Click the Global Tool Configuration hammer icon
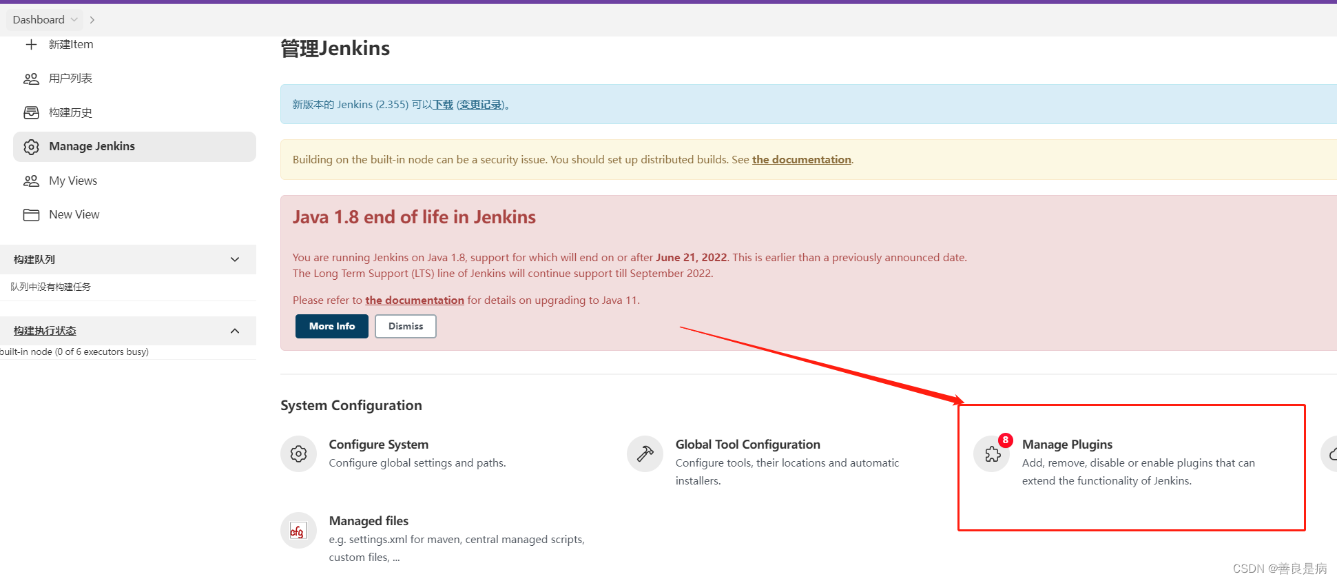 pos(645,453)
